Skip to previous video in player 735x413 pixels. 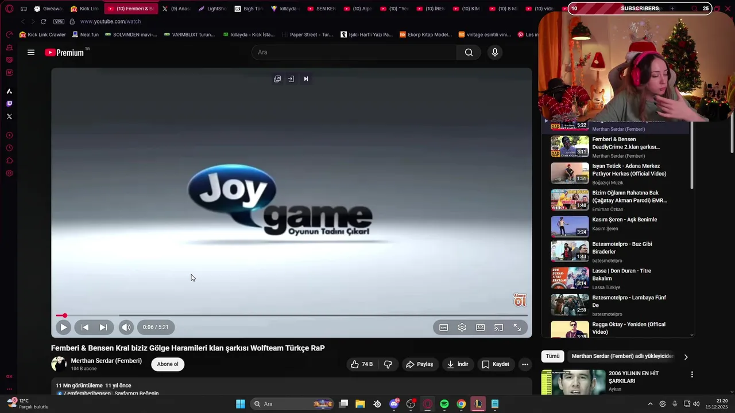pos(85,327)
